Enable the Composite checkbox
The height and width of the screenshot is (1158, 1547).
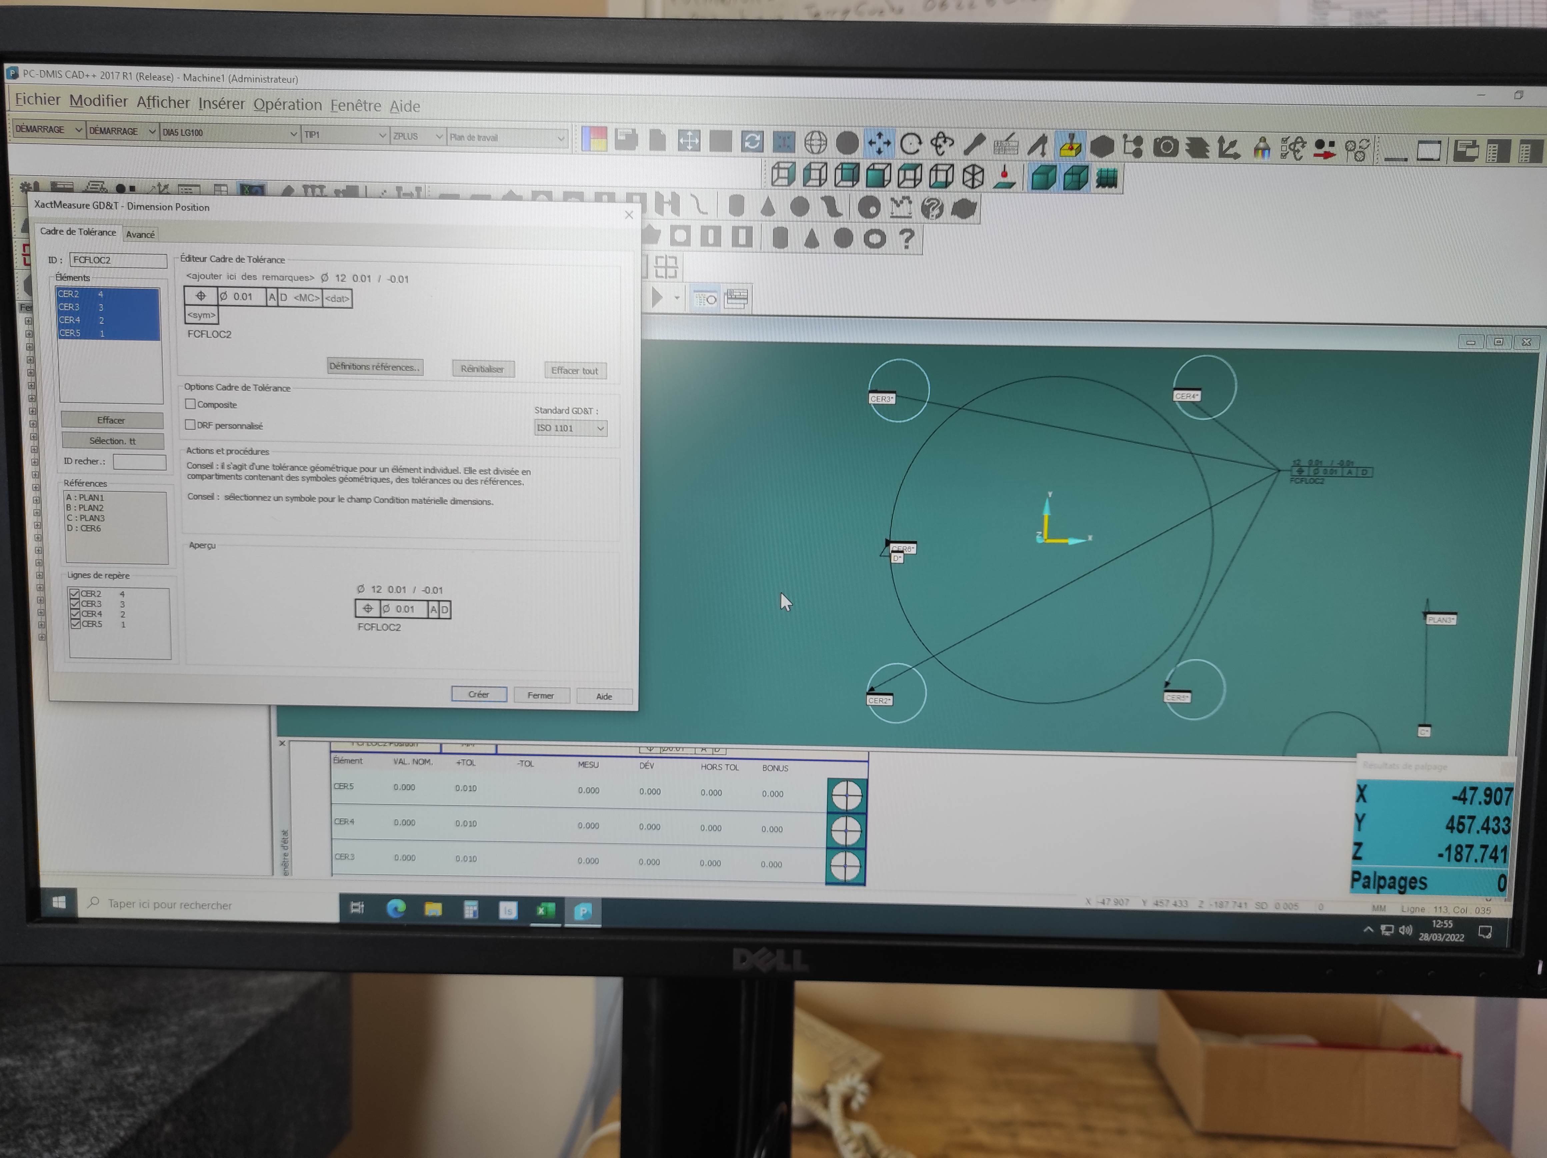pyautogui.click(x=190, y=404)
